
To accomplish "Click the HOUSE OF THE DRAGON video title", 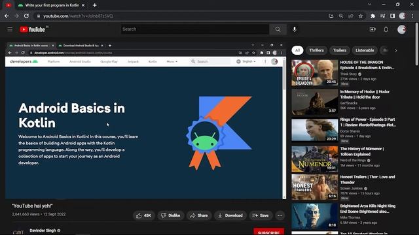I will click(x=367, y=65).
